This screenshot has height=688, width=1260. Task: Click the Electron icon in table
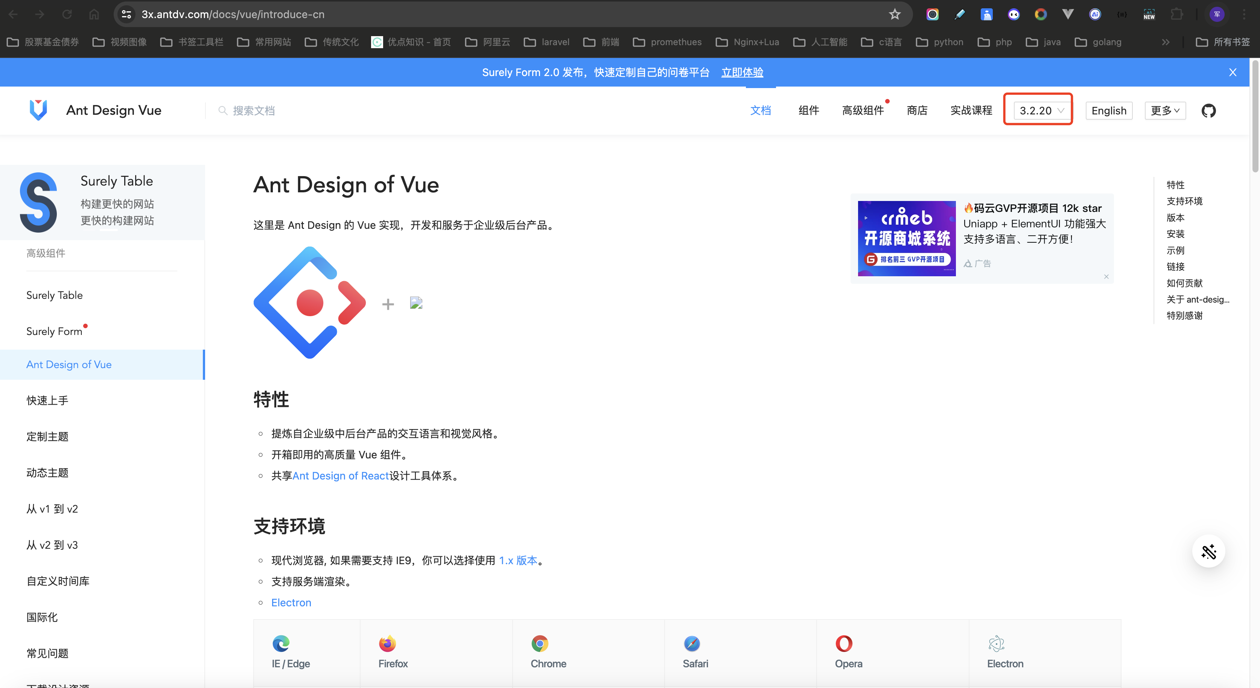[x=996, y=644]
